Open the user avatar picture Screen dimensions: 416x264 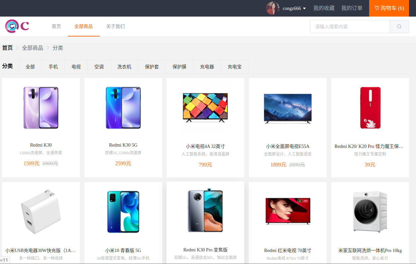coord(273,8)
